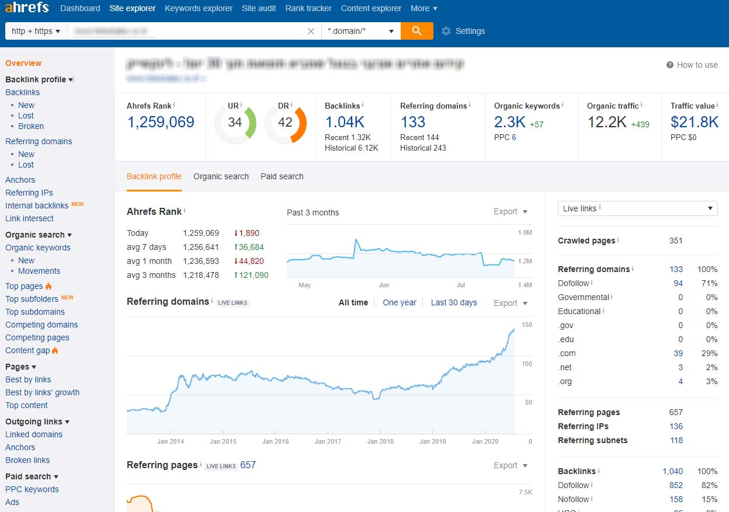The height and width of the screenshot is (512, 729).
Task: Click Dofollow count 94 under Referring domains
Action: pyautogui.click(x=678, y=283)
